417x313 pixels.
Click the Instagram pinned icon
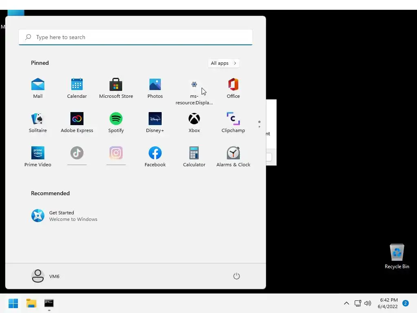(x=116, y=153)
